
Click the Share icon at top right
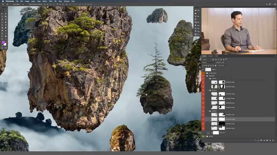(275, 4)
